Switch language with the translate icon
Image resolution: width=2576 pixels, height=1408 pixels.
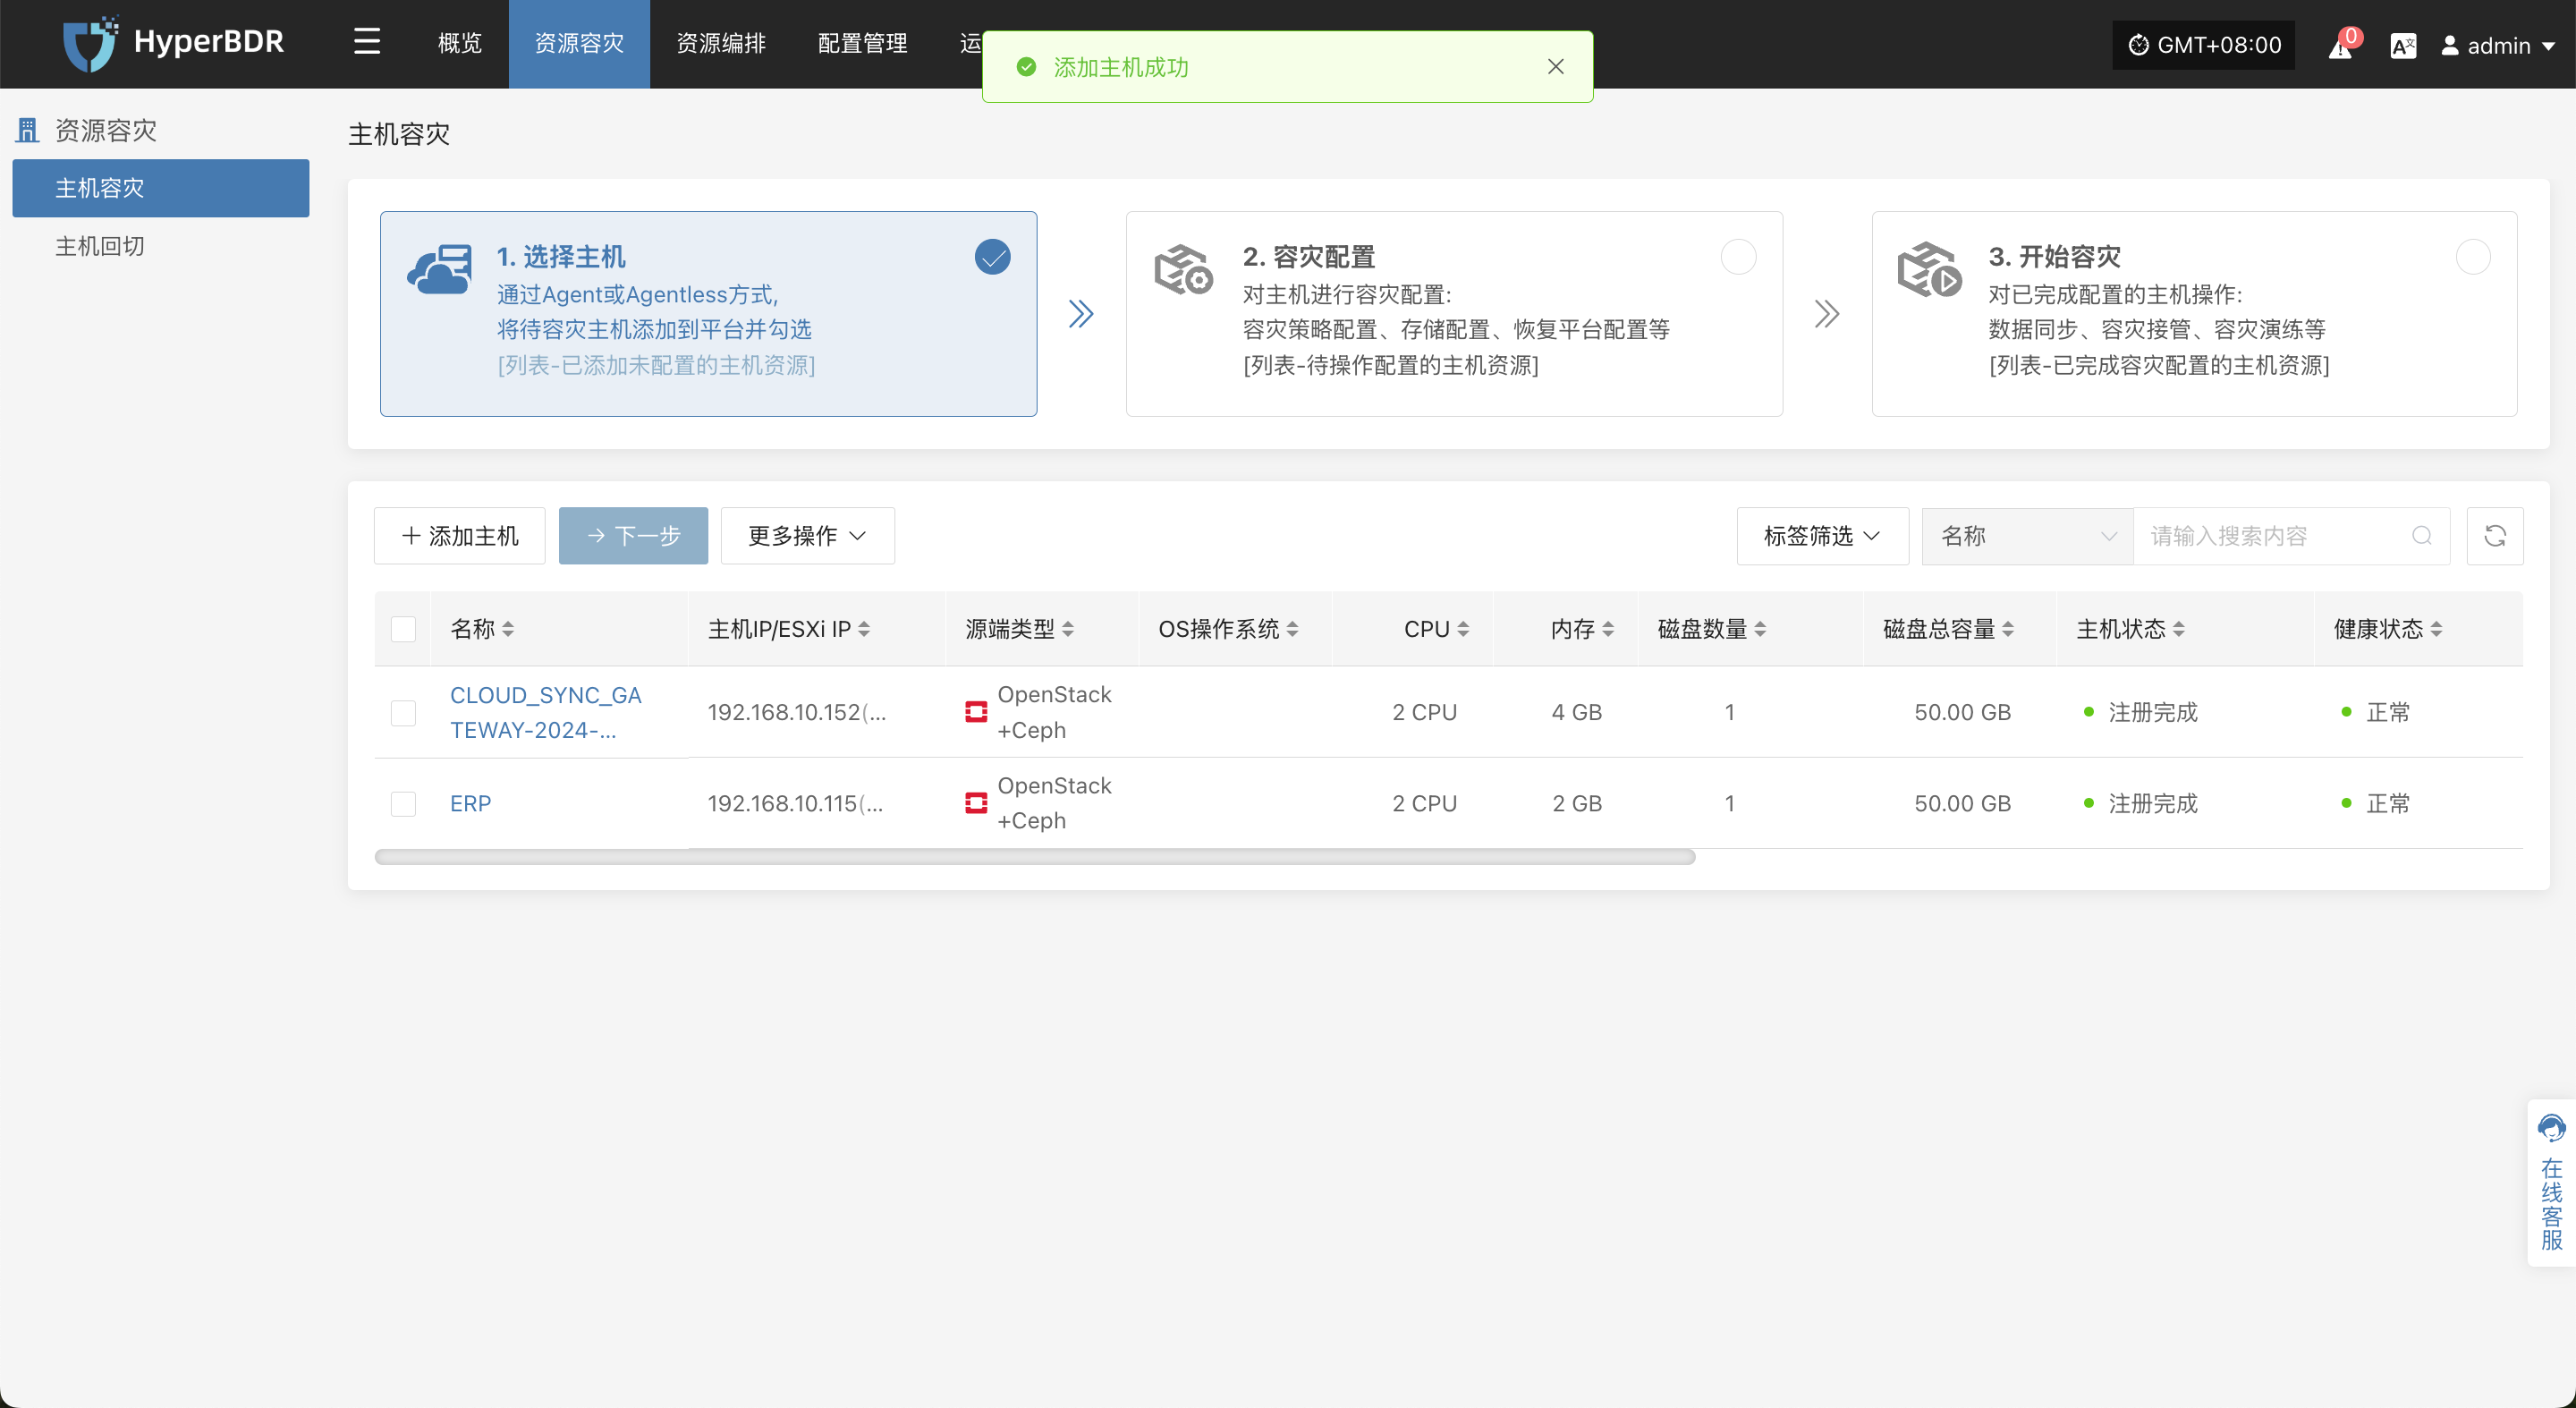click(x=2403, y=45)
